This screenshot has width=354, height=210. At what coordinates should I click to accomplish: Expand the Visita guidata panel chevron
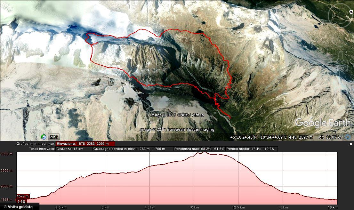coord(5,206)
